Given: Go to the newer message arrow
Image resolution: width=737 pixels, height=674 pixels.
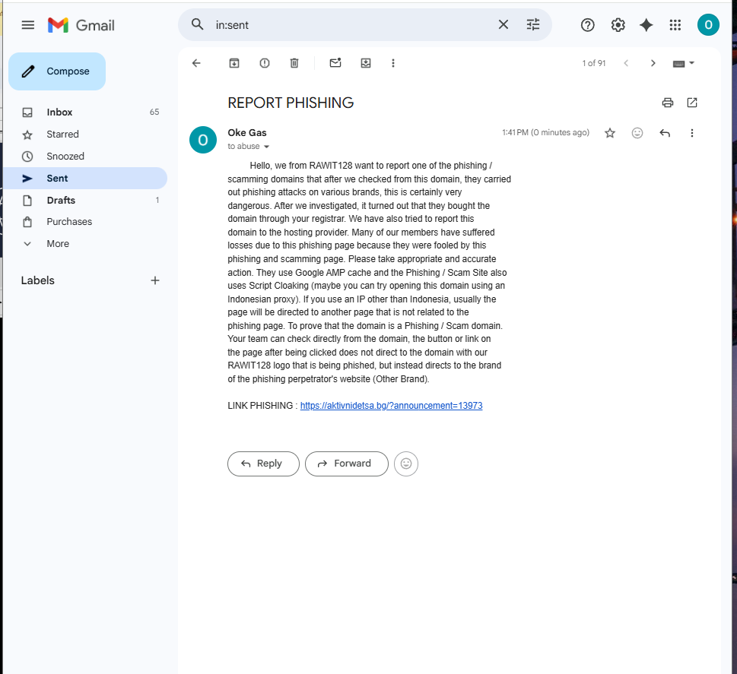Looking at the screenshot, I should [x=626, y=63].
